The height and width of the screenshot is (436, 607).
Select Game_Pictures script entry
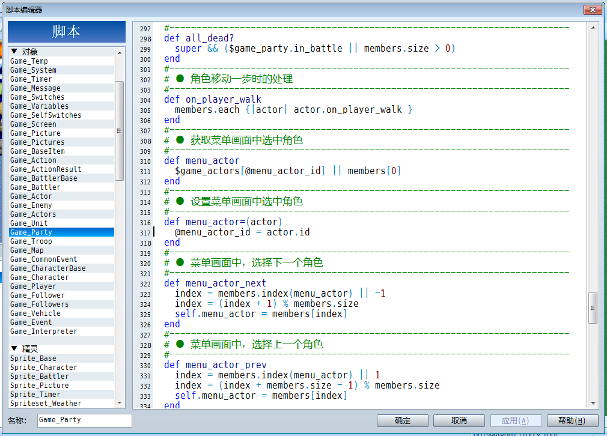pos(61,142)
